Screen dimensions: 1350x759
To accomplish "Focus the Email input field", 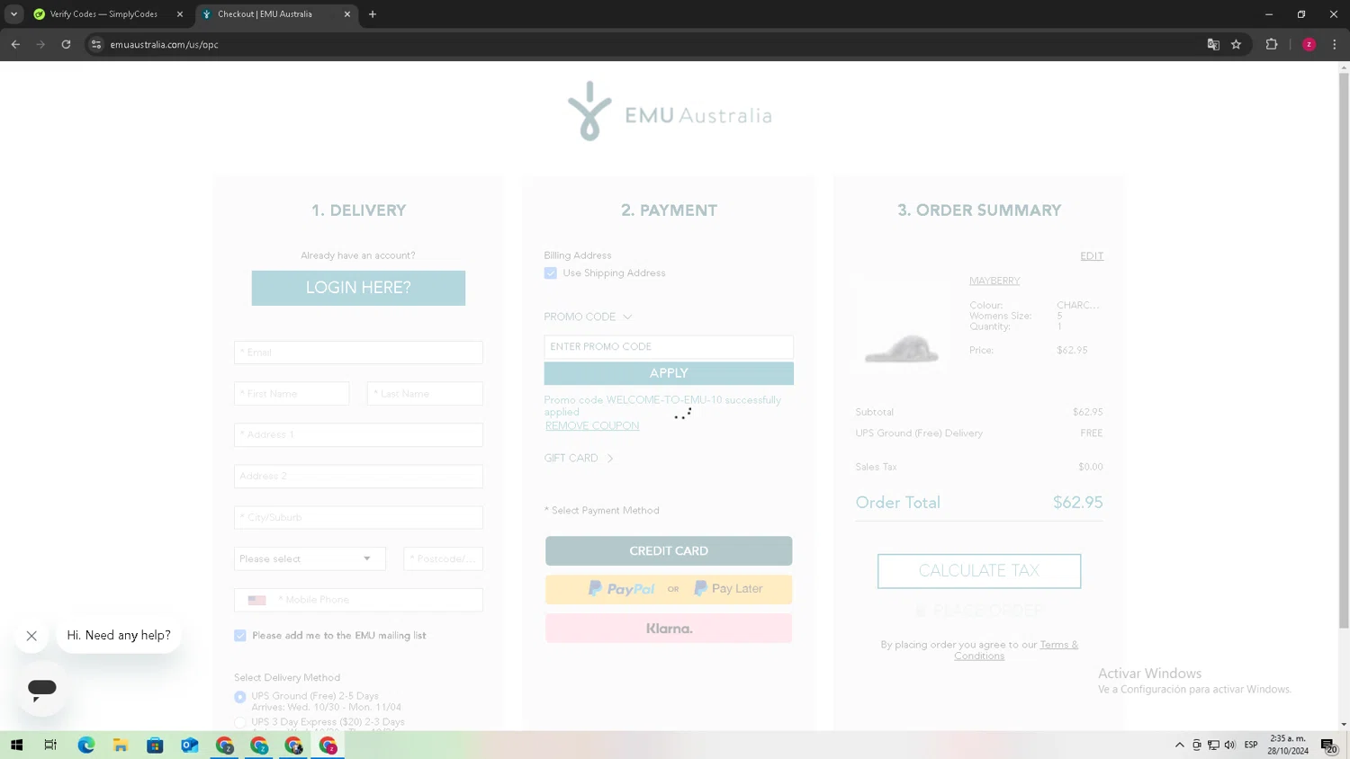I will (358, 353).
